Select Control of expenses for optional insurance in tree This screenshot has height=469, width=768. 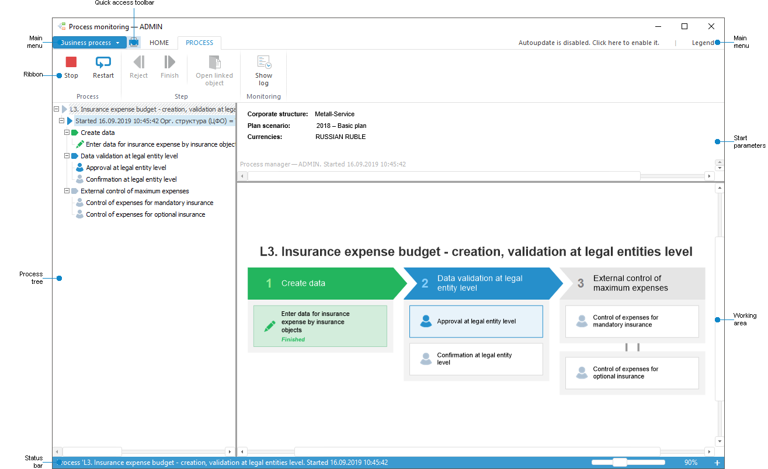(145, 214)
